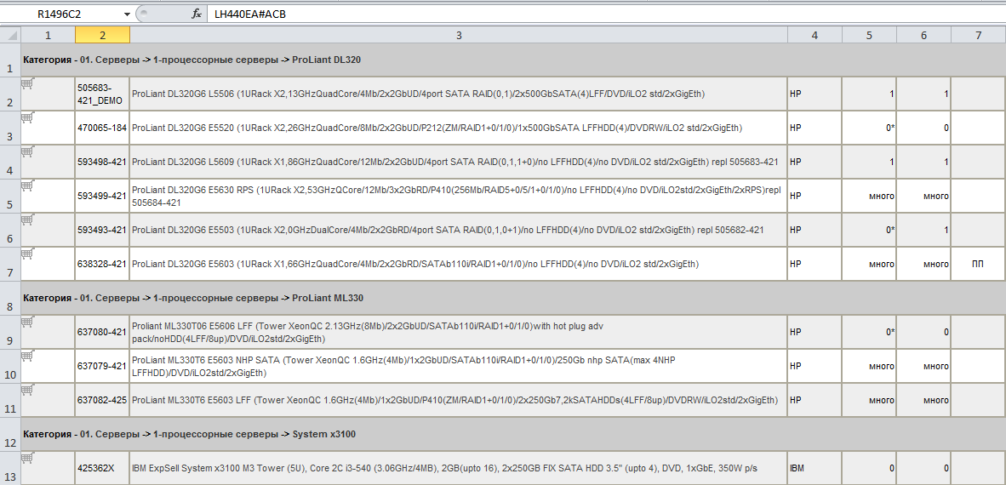Select cell with code 637082-425
The image size is (1006, 485).
(103, 400)
